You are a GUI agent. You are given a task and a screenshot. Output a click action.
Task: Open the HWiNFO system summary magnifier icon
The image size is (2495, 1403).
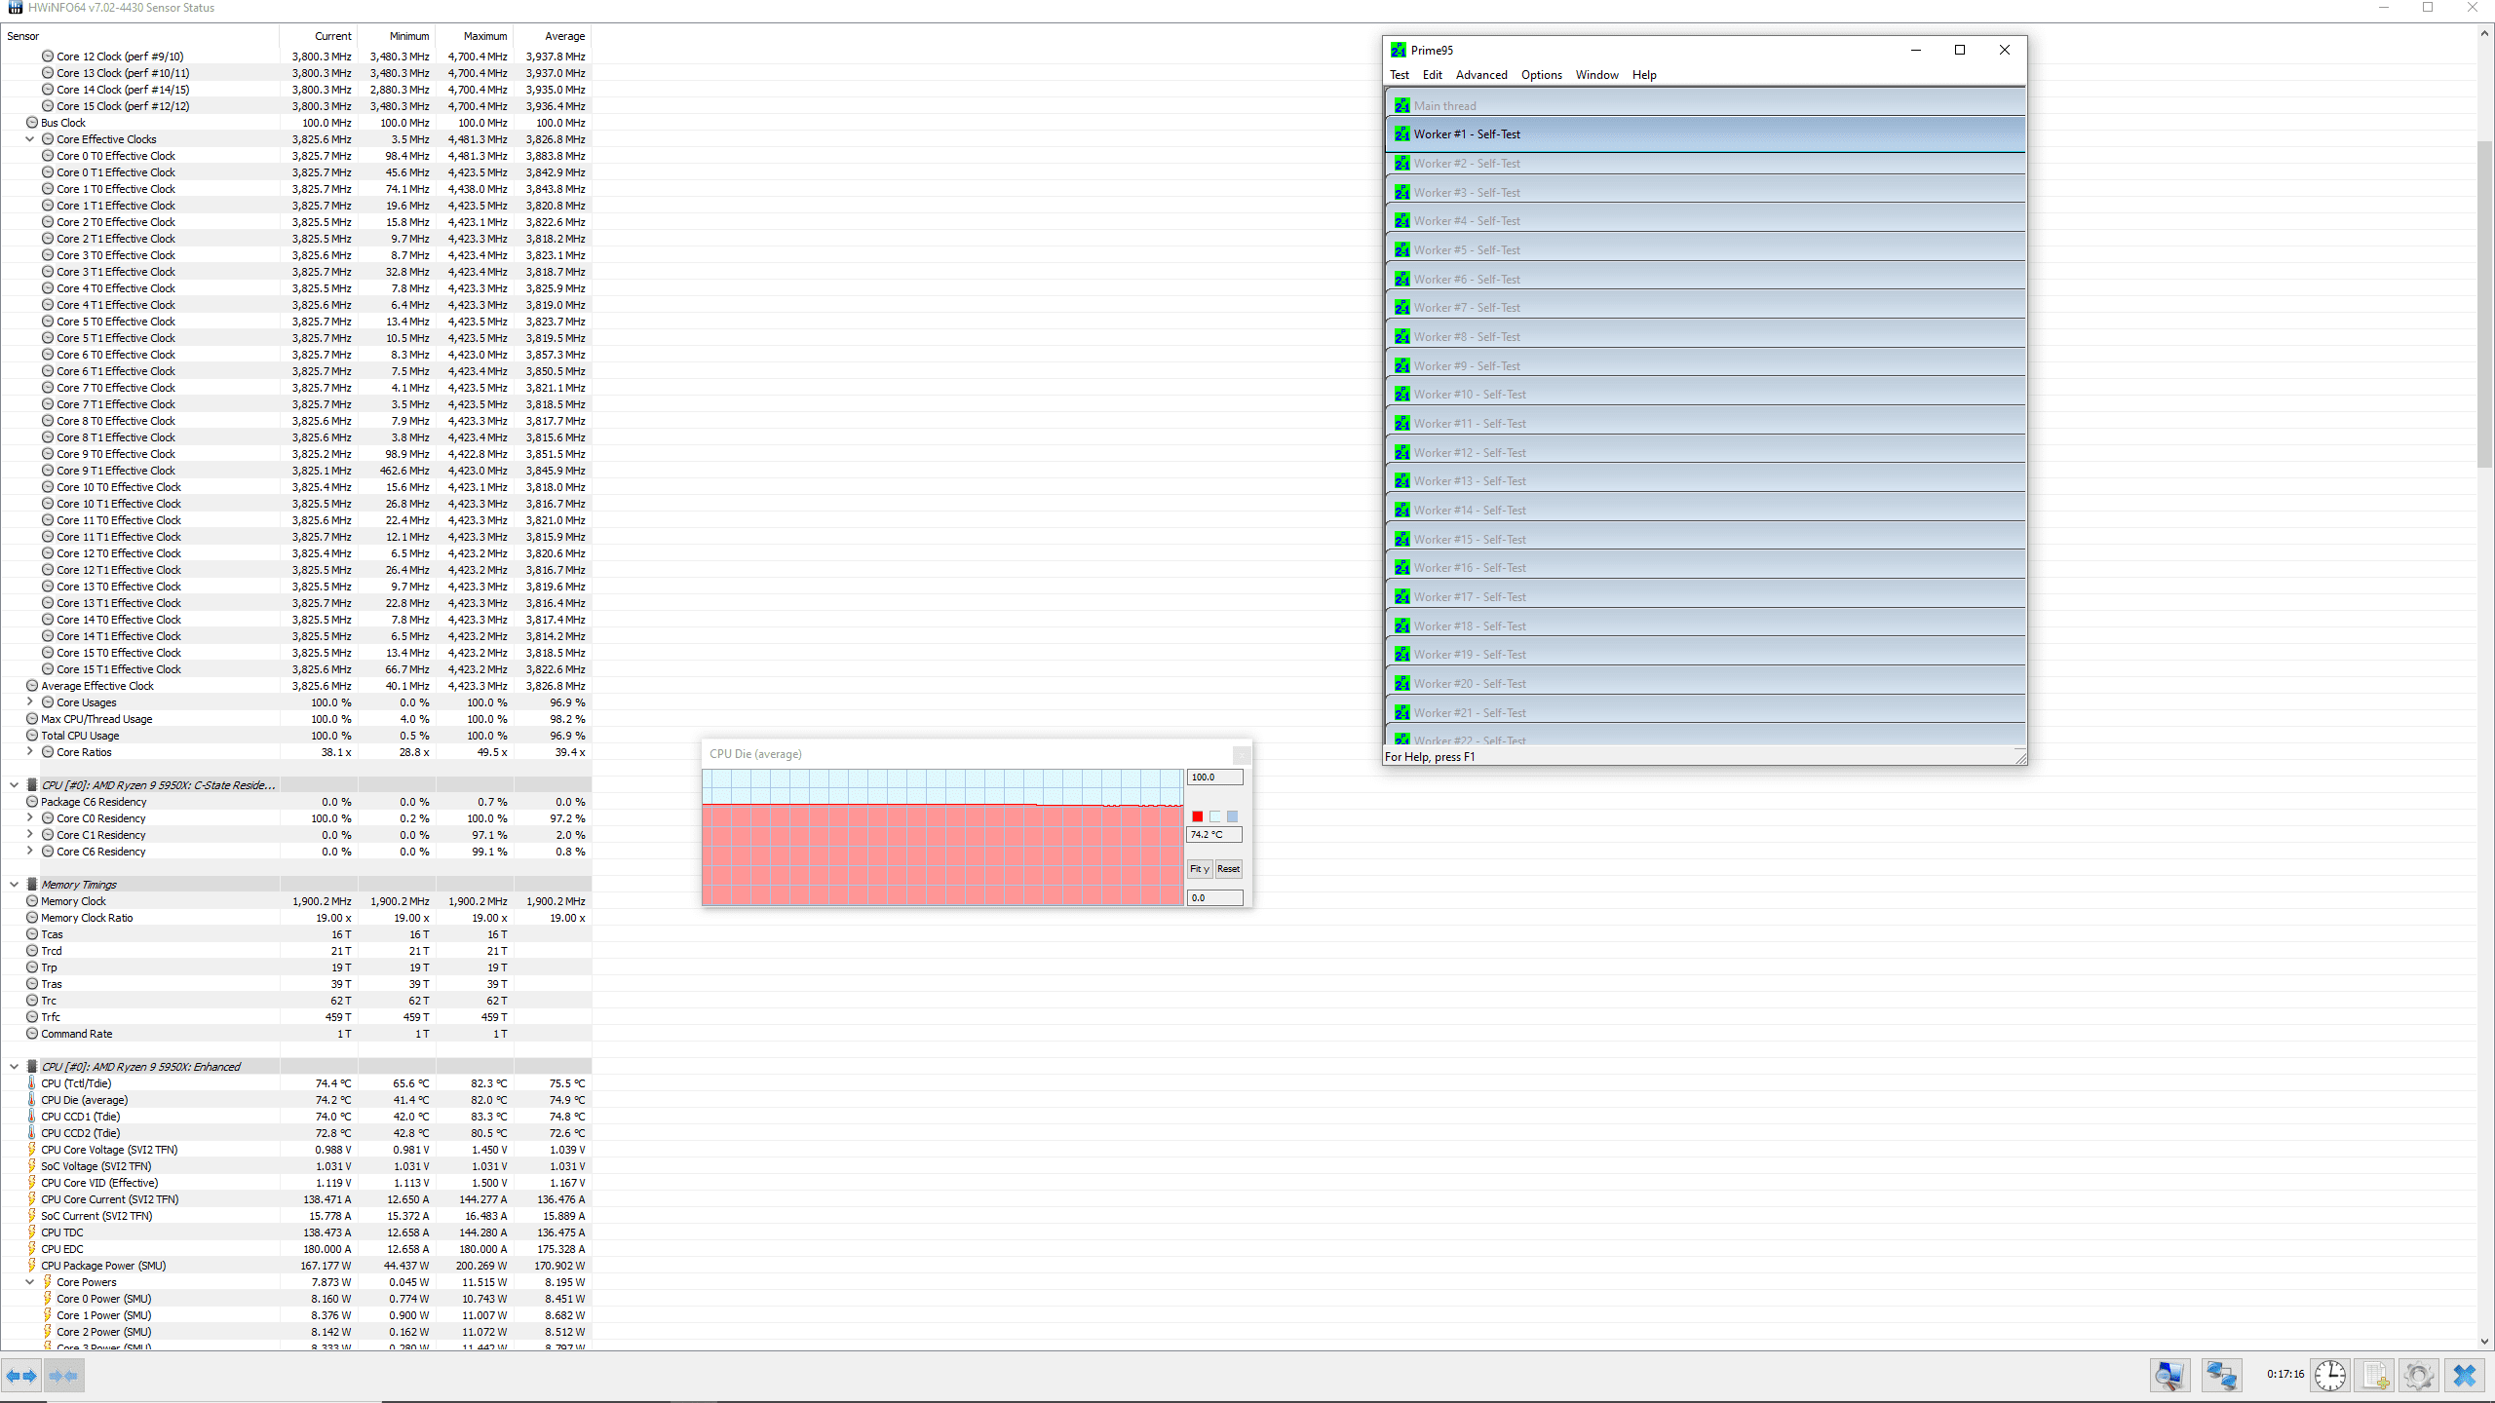click(x=2169, y=1376)
